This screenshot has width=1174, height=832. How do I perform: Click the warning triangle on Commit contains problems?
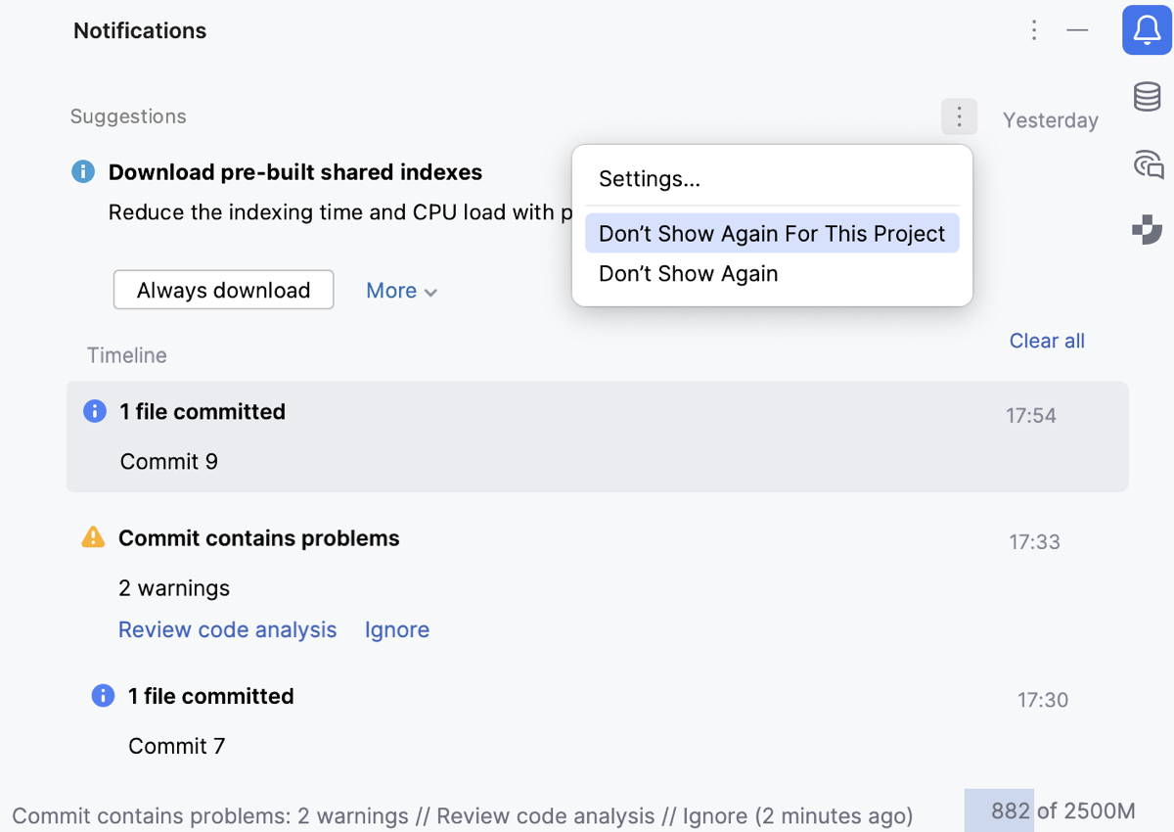(x=93, y=537)
